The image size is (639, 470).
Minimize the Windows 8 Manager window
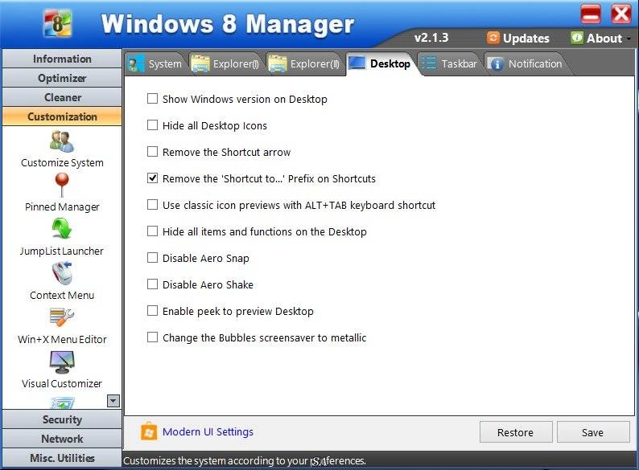[x=591, y=14]
